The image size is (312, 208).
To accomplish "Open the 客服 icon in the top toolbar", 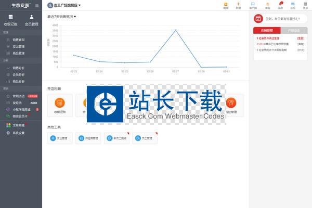I will pos(268,6).
